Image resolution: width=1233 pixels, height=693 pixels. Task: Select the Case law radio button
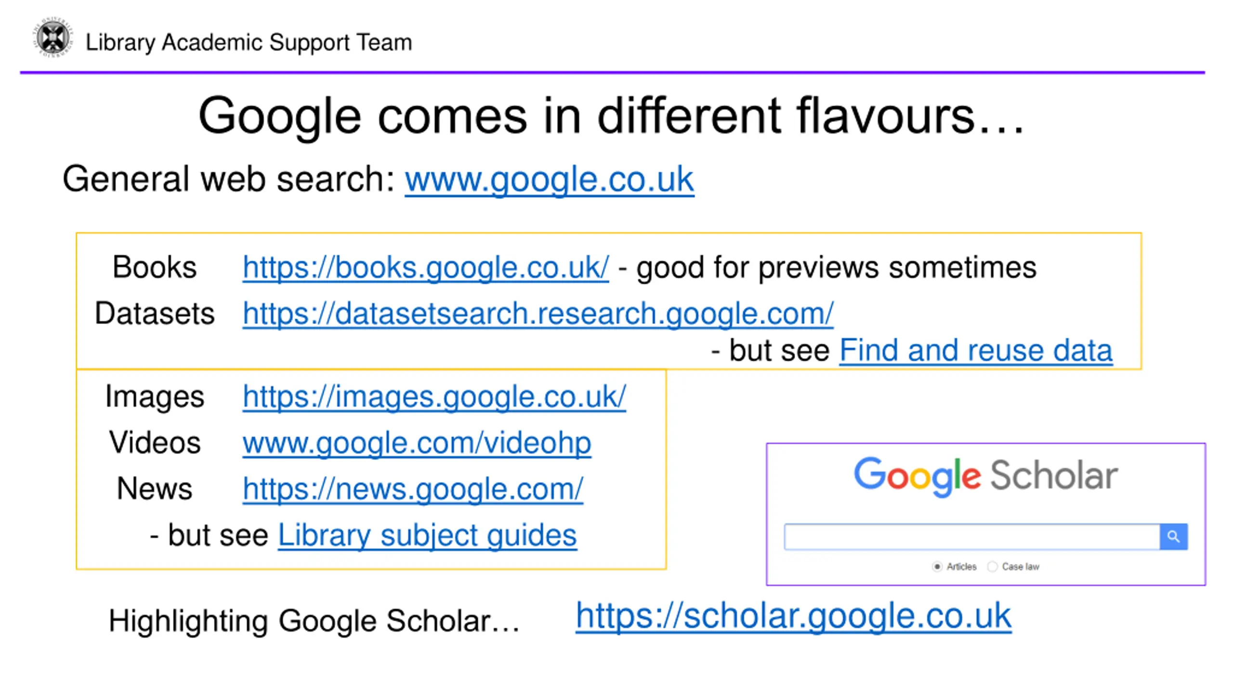pos(992,566)
